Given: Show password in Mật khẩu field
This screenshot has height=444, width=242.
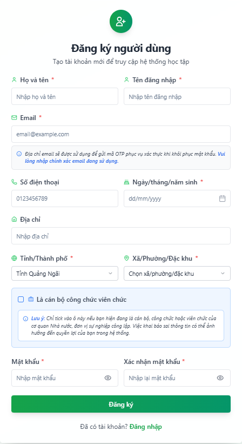Looking at the screenshot, I should coord(107,378).
